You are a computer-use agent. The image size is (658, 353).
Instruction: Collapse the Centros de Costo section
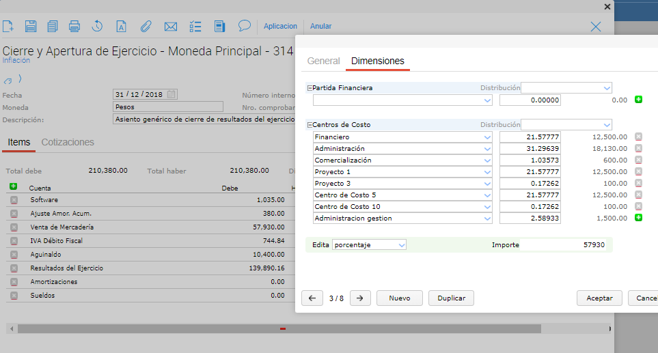point(310,125)
